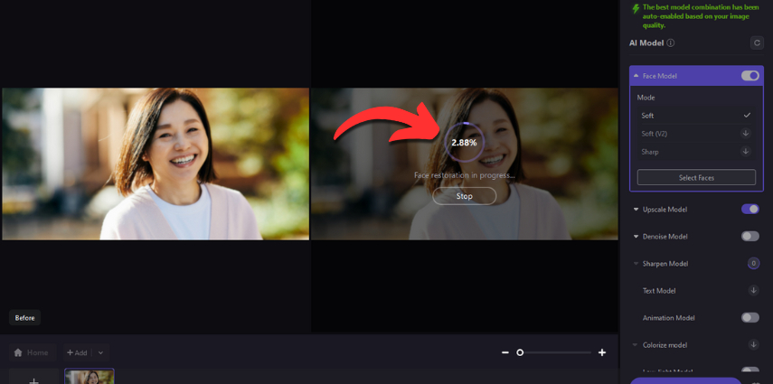Enable the Denoise Model switch
The image size is (773, 384).
click(x=749, y=236)
